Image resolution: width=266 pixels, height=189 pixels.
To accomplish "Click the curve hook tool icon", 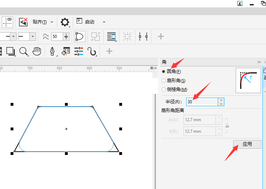I will click(92, 51).
